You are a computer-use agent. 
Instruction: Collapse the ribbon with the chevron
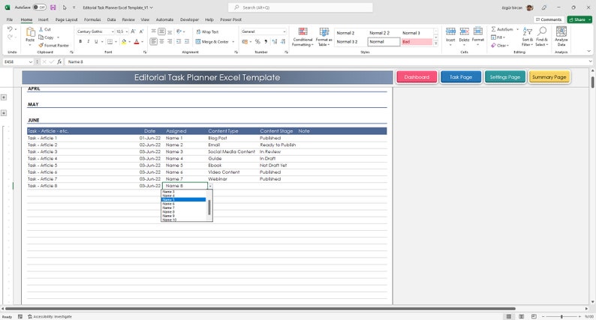click(x=588, y=51)
